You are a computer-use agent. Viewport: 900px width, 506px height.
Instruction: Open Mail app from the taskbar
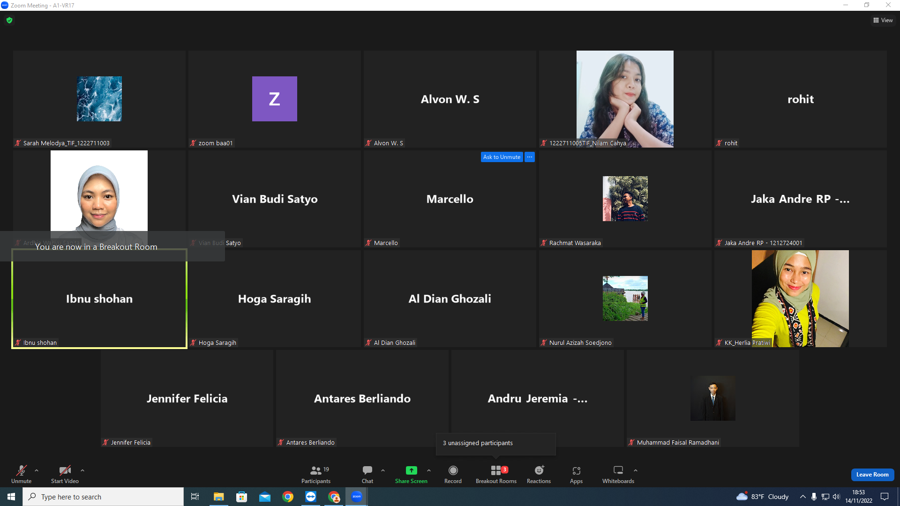(265, 497)
